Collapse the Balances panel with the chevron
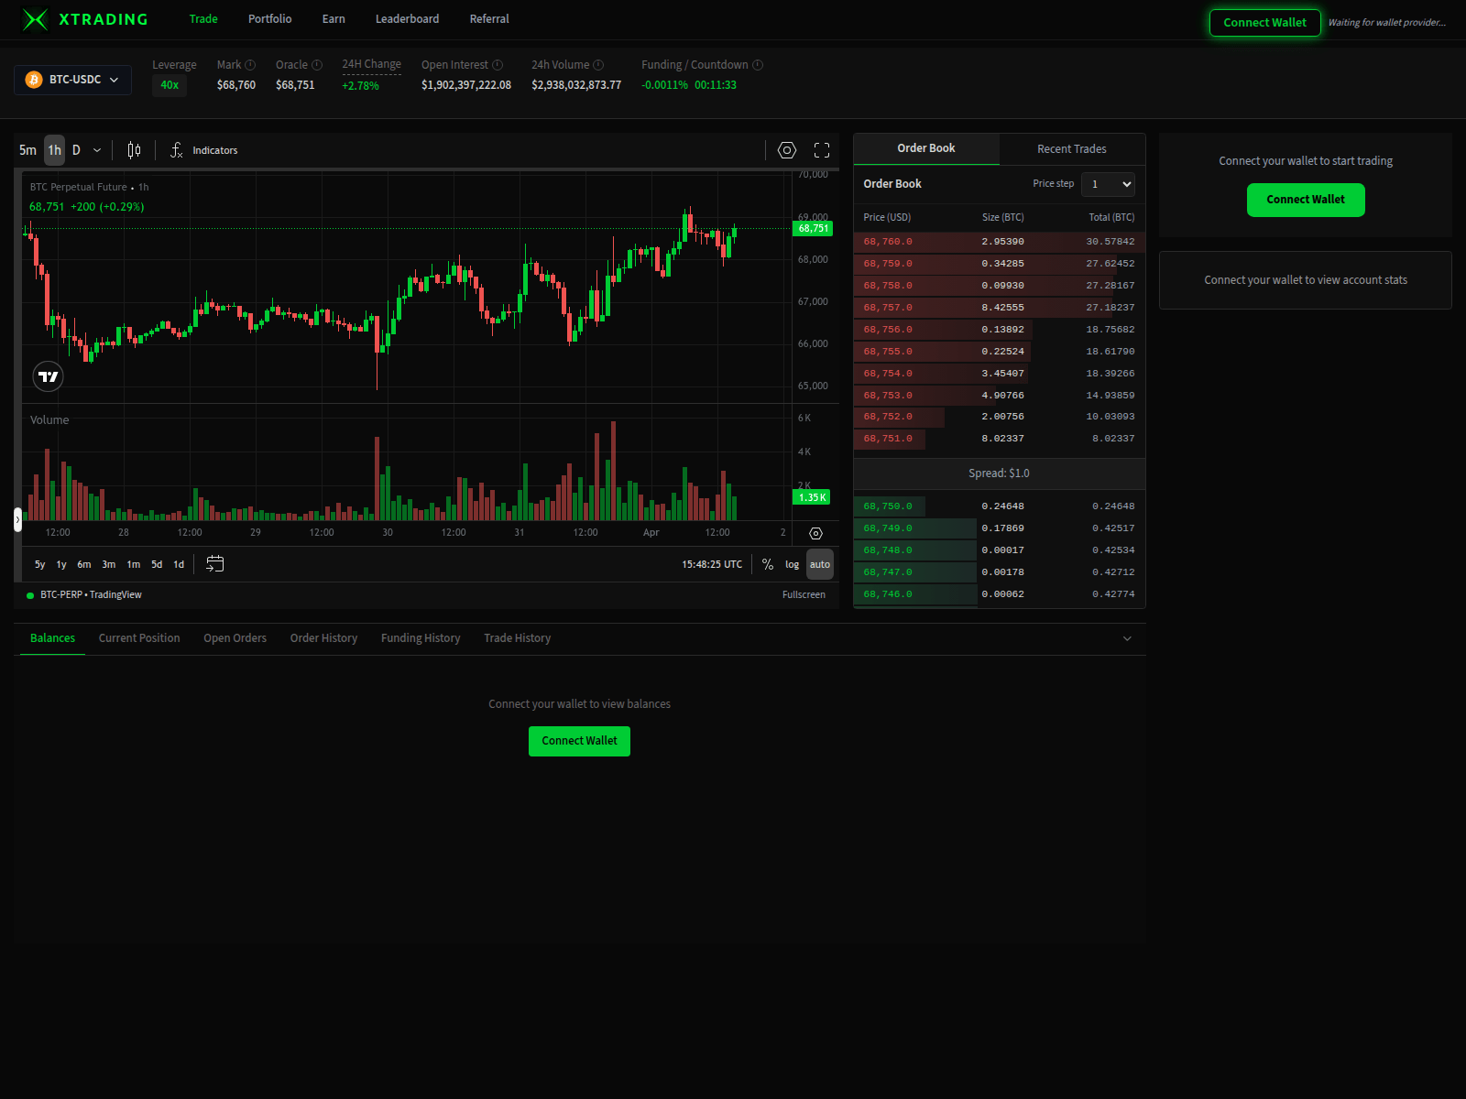Screen dimensions: 1466x1099 [x=1127, y=638]
